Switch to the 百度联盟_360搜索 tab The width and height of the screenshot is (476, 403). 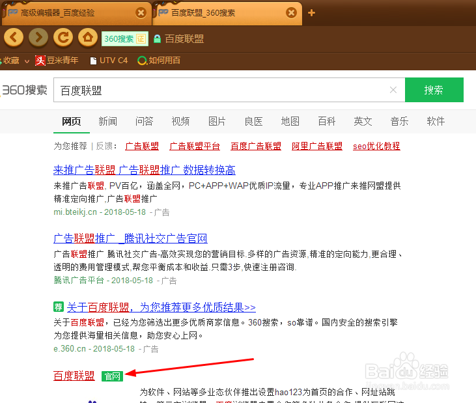[x=227, y=14]
